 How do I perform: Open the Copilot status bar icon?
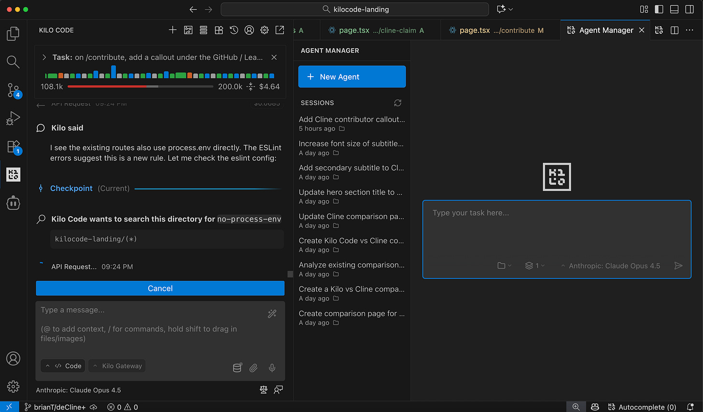point(595,407)
